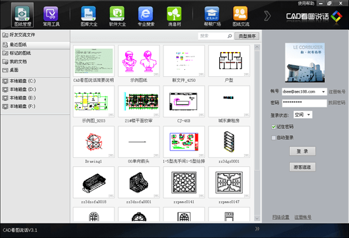This screenshot has height=238, width=349.
Task: Open 本地磁盘 (C:) drive
Action: click(x=35, y=81)
